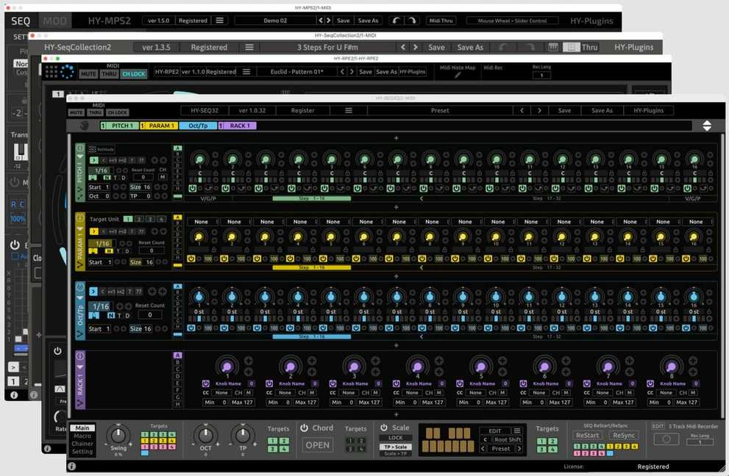
Task: Click the power icon under PITCH step 1
Action: [191, 189]
